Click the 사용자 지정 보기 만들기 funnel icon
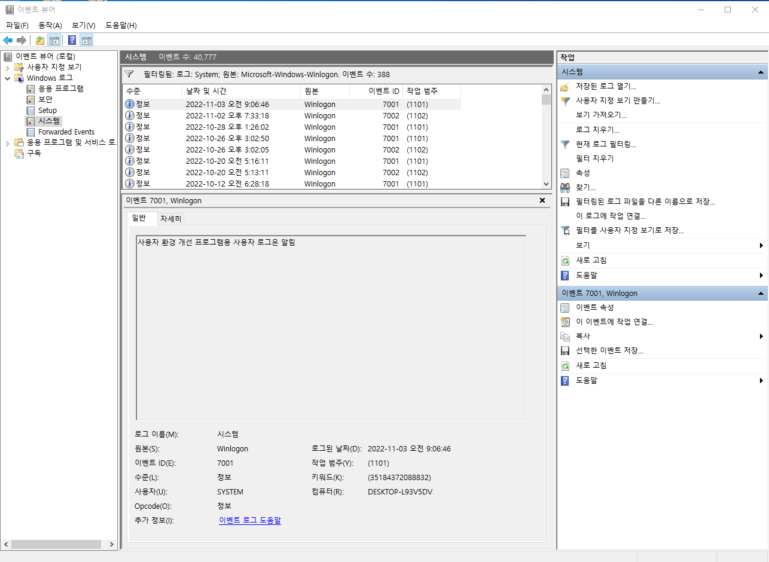Image resolution: width=769 pixels, height=562 pixels. (564, 101)
